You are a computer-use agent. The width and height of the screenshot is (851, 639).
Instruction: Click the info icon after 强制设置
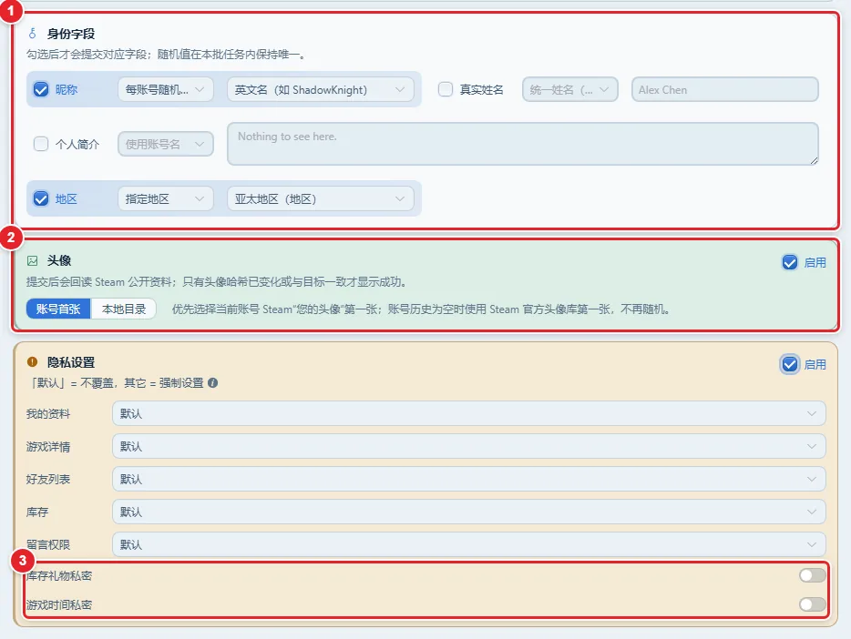213,382
